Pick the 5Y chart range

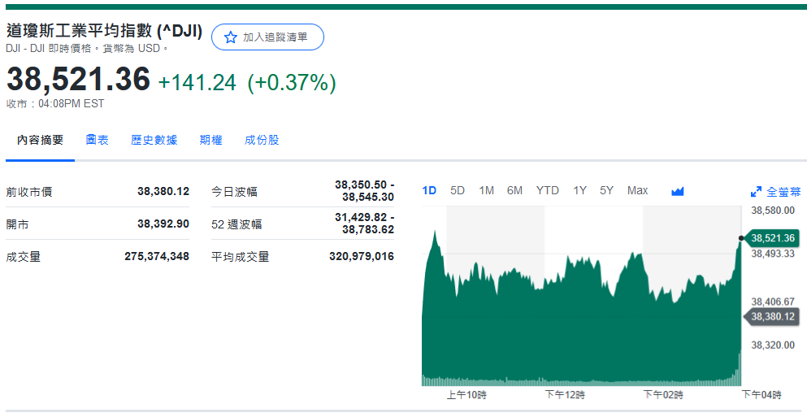pyautogui.click(x=606, y=190)
